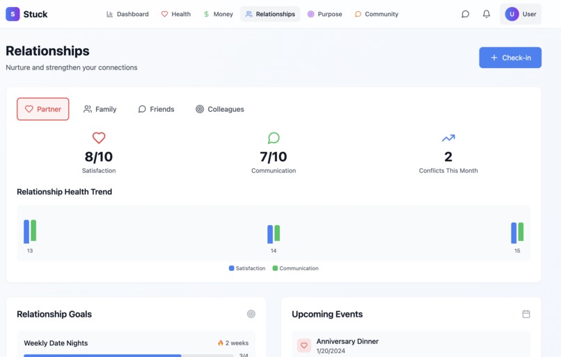Click the Weekly Date Nights progress bar
The width and height of the screenshot is (561, 357).
pyautogui.click(x=129, y=355)
